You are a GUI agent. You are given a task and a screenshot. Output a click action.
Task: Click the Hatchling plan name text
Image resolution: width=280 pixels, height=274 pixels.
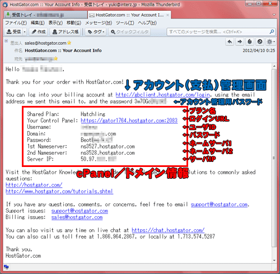tap(93, 114)
